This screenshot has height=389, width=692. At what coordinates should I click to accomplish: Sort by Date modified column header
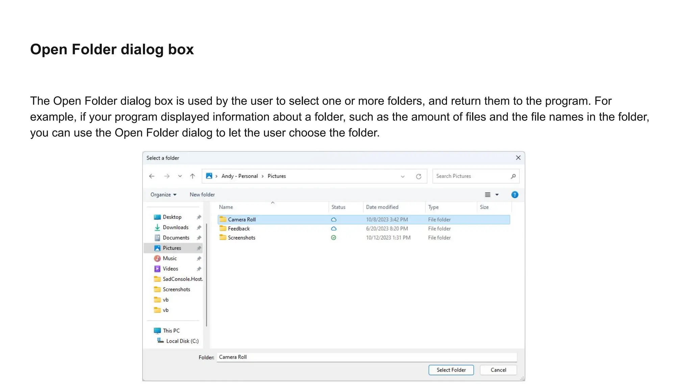(382, 207)
